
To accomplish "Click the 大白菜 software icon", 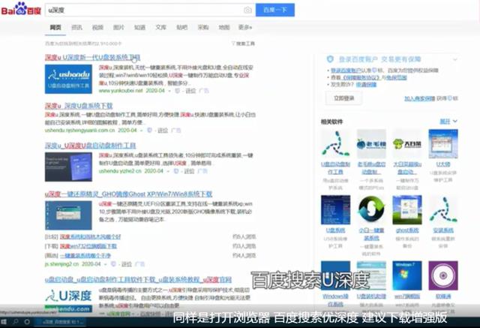I will pos(407,143).
